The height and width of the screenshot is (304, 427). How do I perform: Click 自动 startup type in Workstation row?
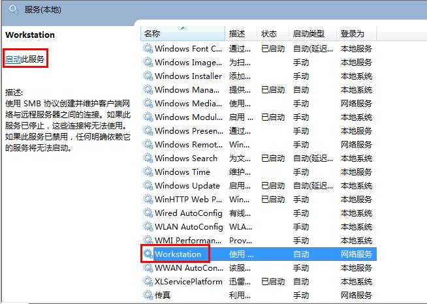pyautogui.click(x=301, y=254)
